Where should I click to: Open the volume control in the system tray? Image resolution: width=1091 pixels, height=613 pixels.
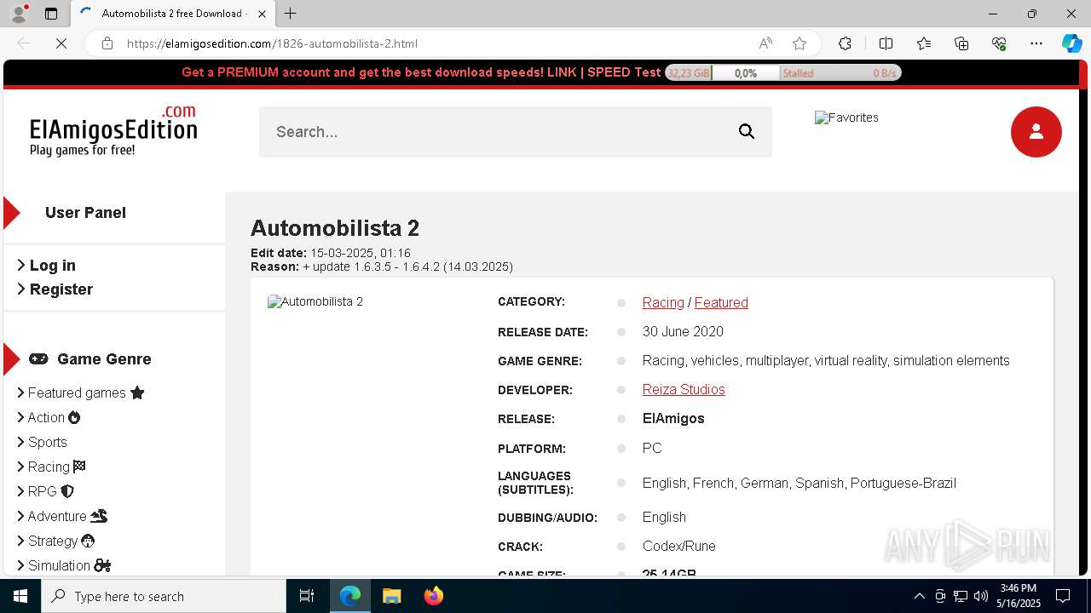(x=980, y=596)
